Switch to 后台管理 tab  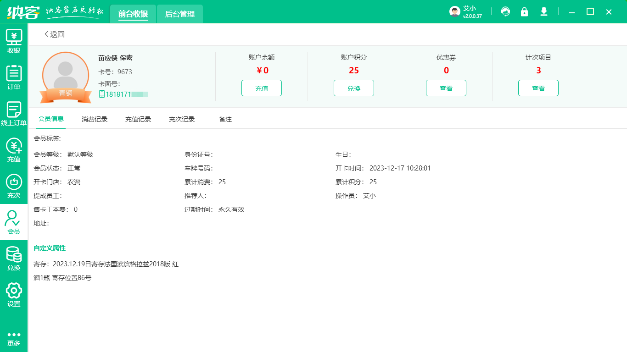[179, 14]
